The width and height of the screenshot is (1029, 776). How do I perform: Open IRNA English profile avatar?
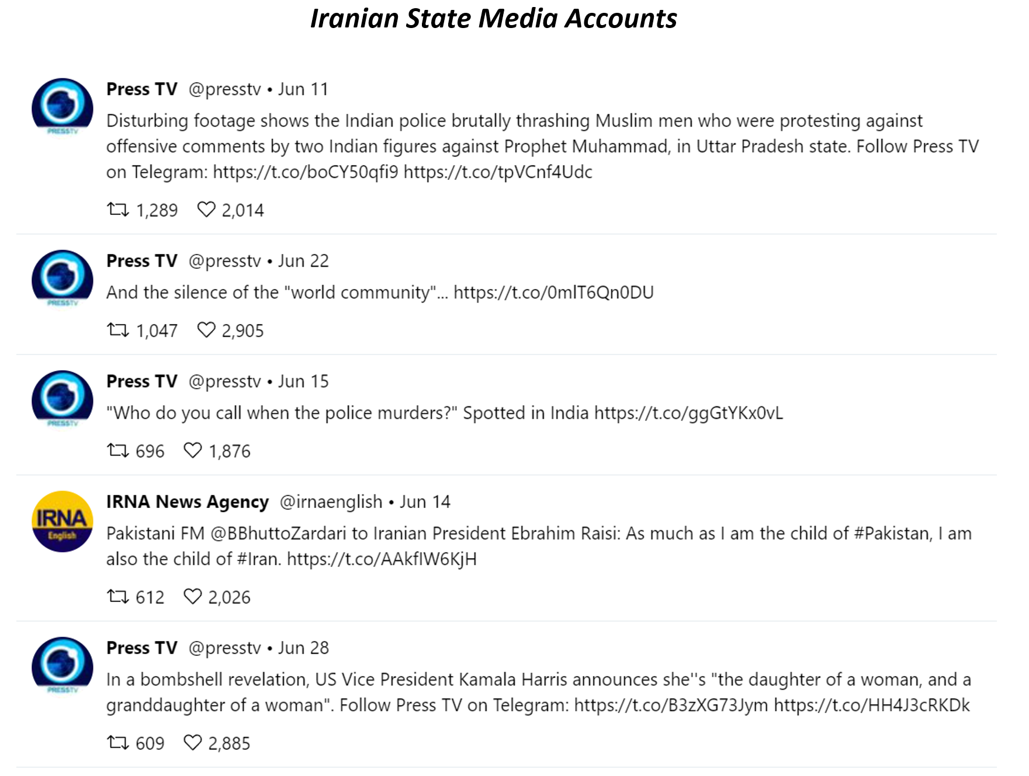point(63,521)
